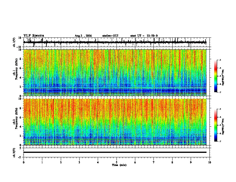
Task: Click the "-3" label on ch.1 colorbar
Action: (x=220, y=60)
